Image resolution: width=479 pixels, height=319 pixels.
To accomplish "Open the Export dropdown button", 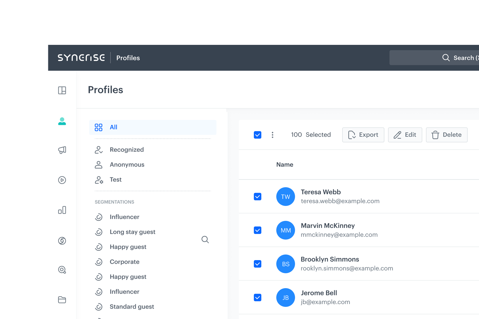I will click(363, 135).
